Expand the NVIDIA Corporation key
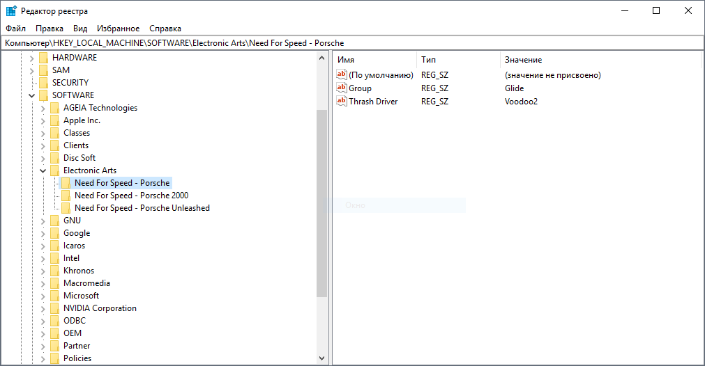This screenshot has width=705, height=366. click(43, 308)
